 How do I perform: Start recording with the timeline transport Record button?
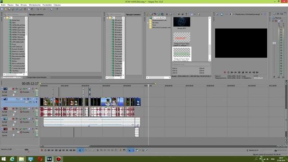pyautogui.click(x=42, y=150)
